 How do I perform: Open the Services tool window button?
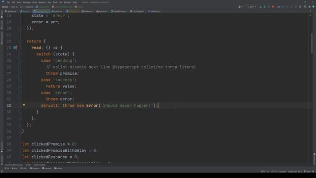58,168
